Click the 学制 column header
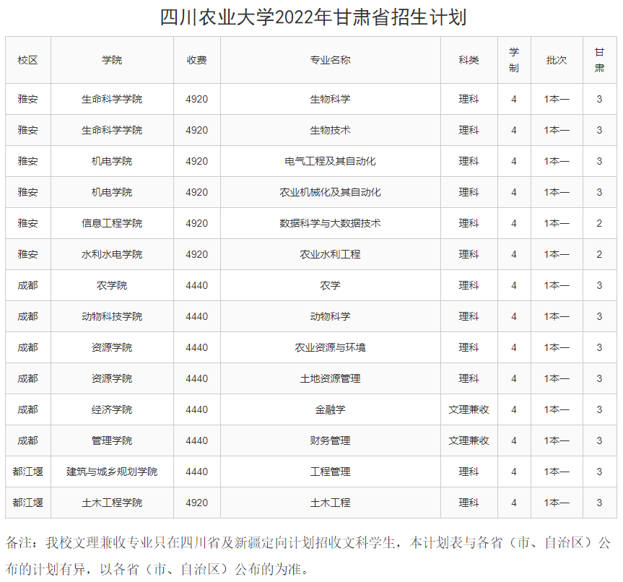623x582 pixels. pos(514,60)
